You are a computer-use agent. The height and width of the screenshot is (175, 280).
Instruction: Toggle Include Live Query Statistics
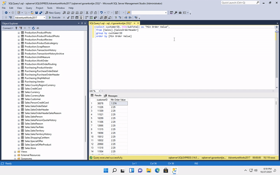(x=91, y=18)
